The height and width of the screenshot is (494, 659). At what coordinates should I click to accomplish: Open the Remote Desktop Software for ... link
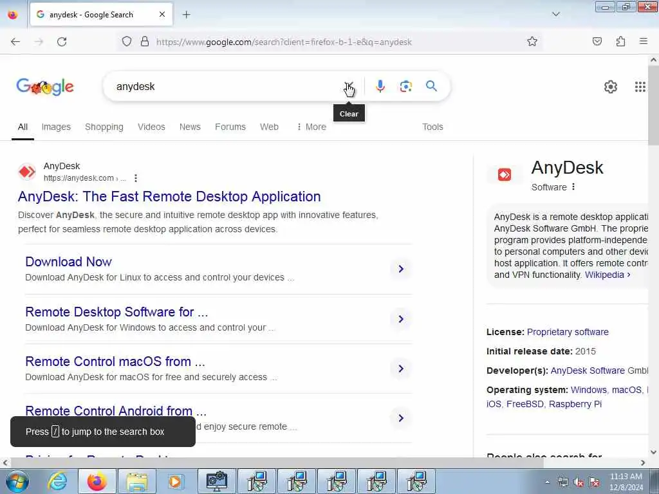116,312
